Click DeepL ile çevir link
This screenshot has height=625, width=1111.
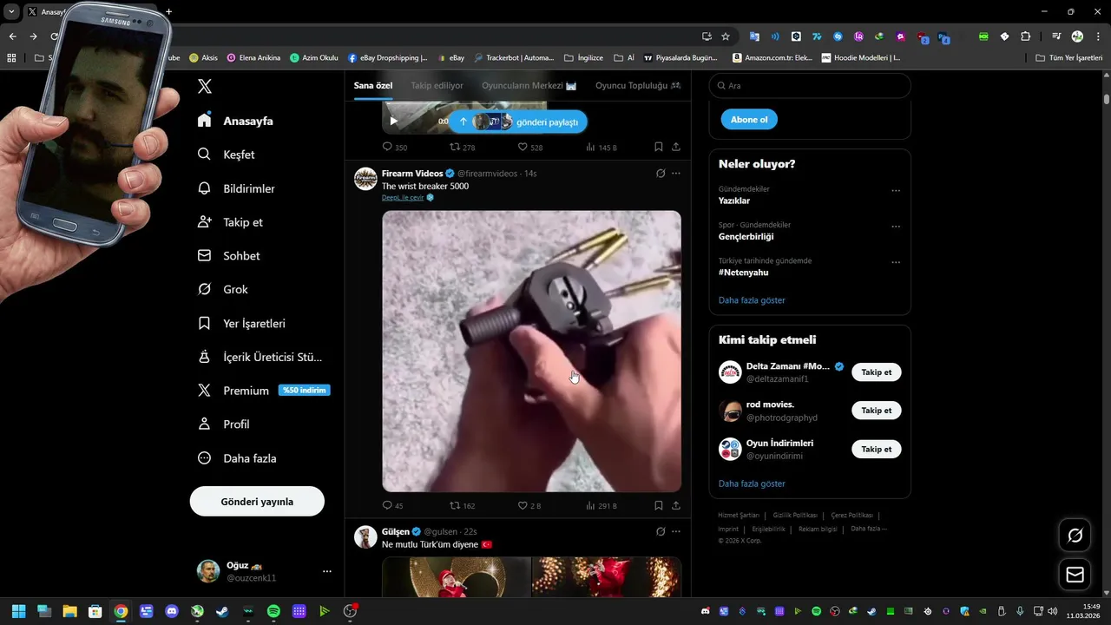click(403, 197)
